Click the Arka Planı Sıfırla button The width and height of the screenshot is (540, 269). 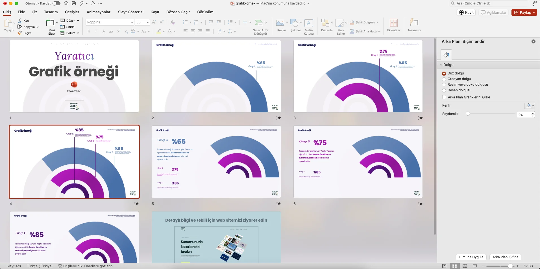click(505, 257)
